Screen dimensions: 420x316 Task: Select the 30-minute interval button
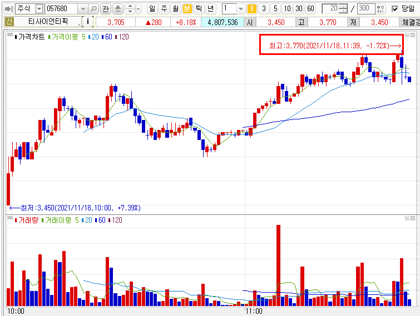pos(299,9)
